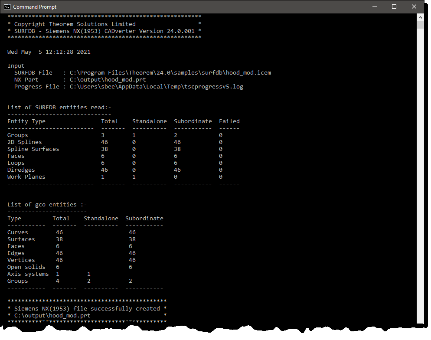Click the 'Subordinate' header in SURFDB table
431x340 pixels.
(x=193, y=121)
